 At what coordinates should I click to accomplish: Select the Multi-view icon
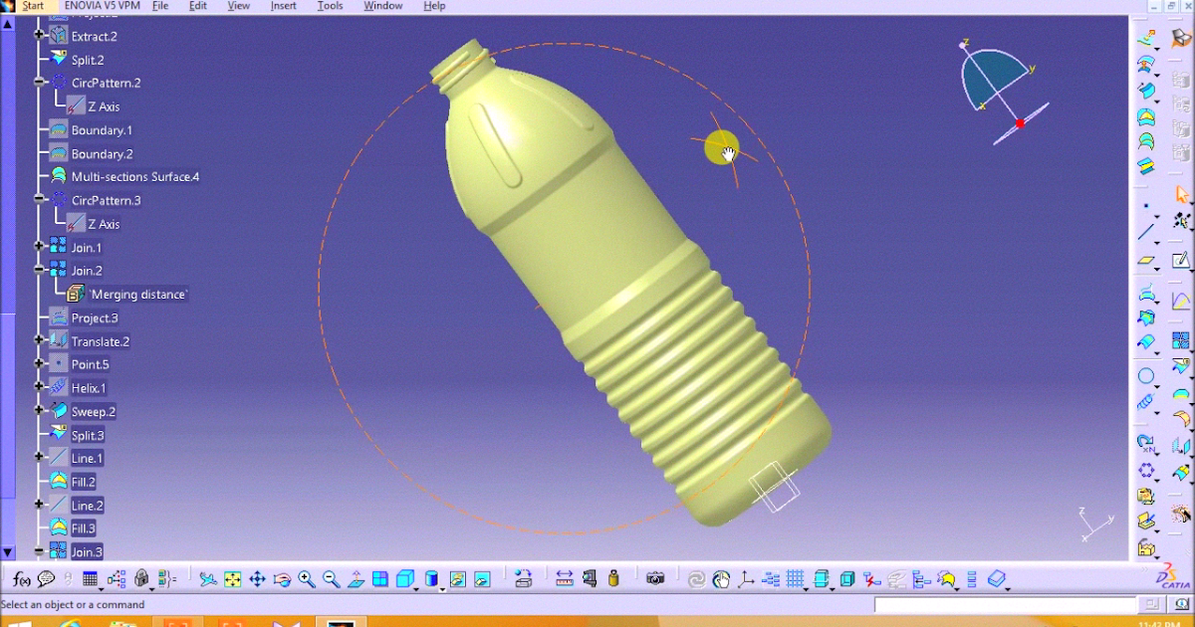(379, 577)
